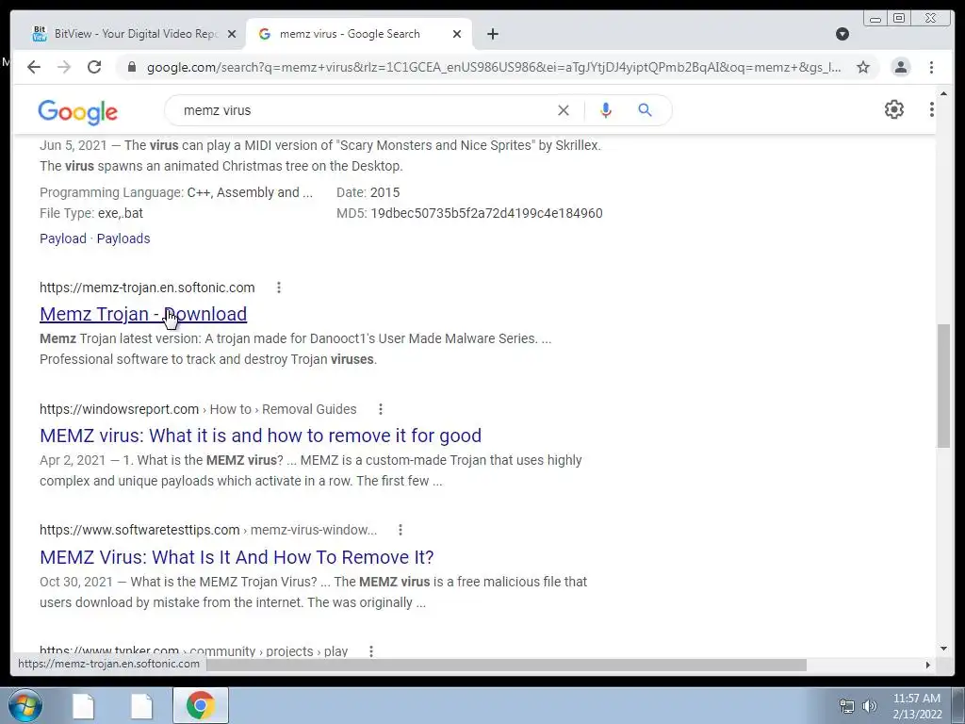Open the Google page three-dot menu
Screen dimensions: 965x724
tap(932, 109)
